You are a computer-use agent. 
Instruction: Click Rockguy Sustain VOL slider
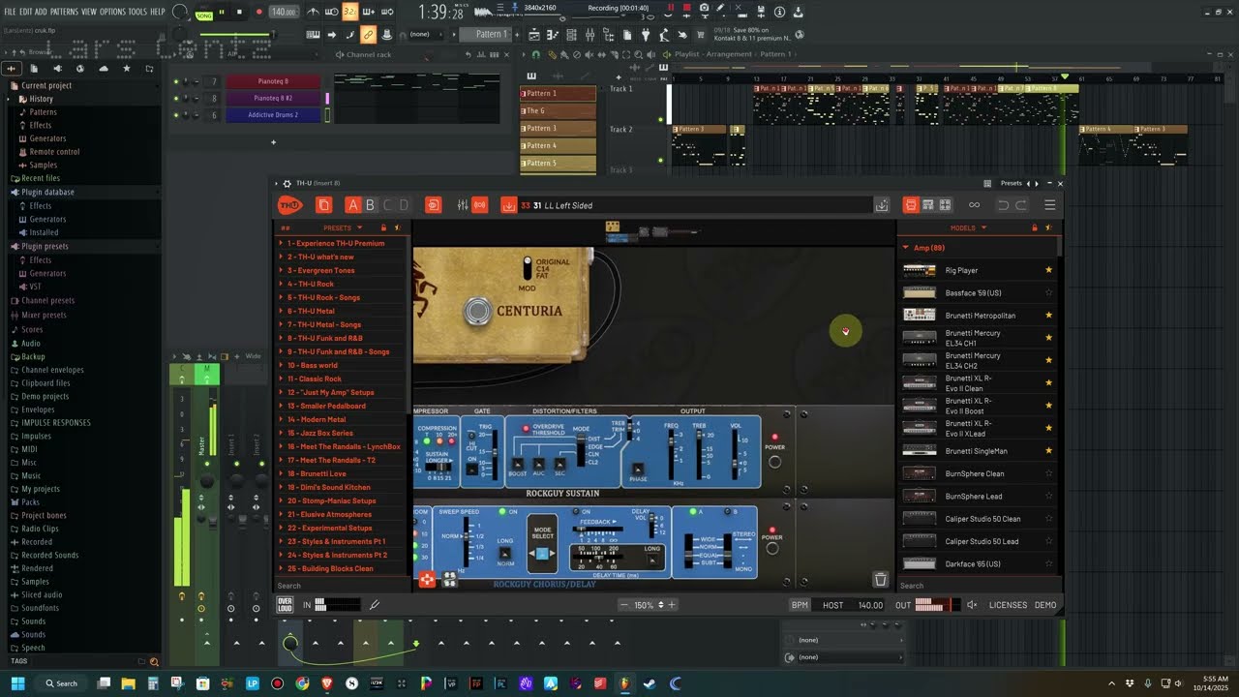tap(735, 455)
